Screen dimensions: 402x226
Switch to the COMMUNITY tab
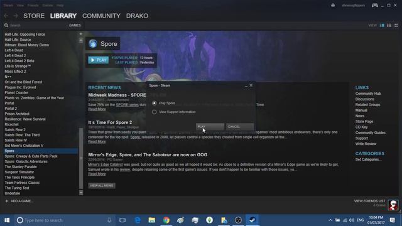pos(101,16)
